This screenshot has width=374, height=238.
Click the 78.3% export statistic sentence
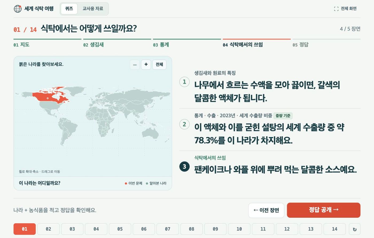tap(269, 134)
